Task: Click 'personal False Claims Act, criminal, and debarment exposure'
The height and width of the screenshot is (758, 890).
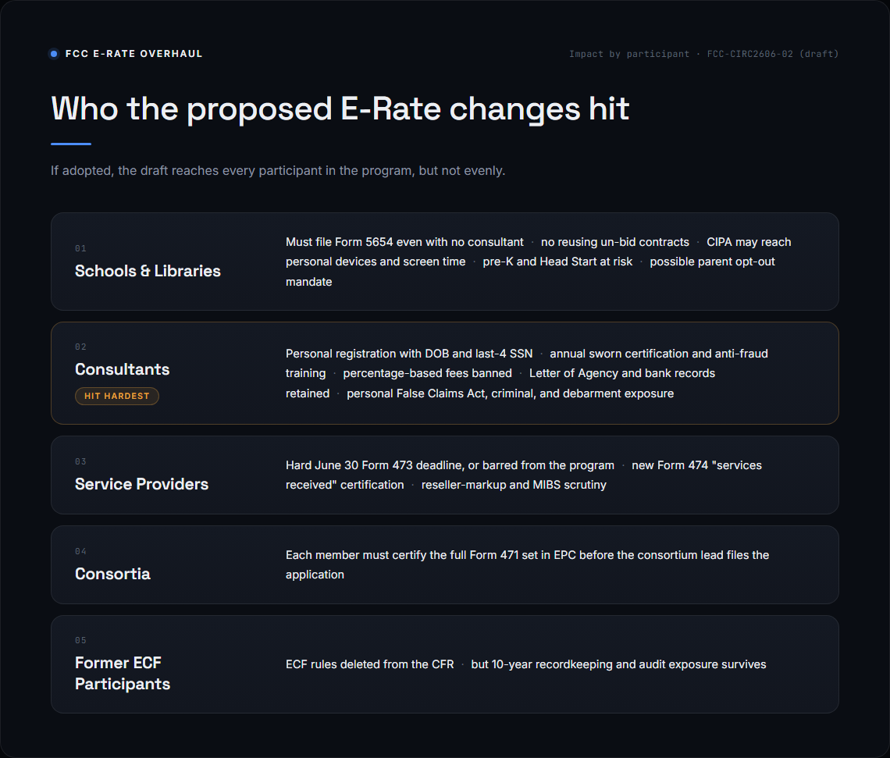Action: [x=511, y=393]
